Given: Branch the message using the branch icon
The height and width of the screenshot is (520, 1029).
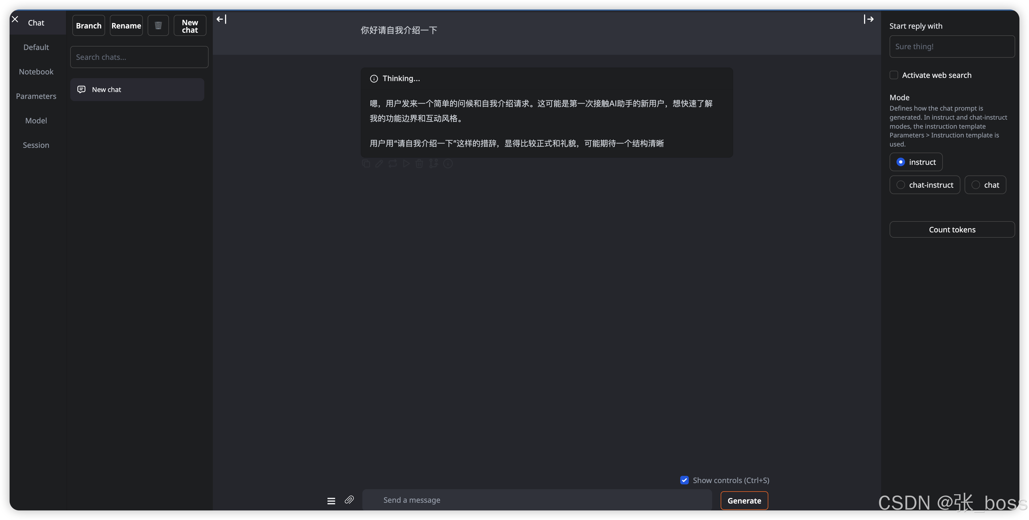Looking at the screenshot, I should pyautogui.click(x=433, y=163).
